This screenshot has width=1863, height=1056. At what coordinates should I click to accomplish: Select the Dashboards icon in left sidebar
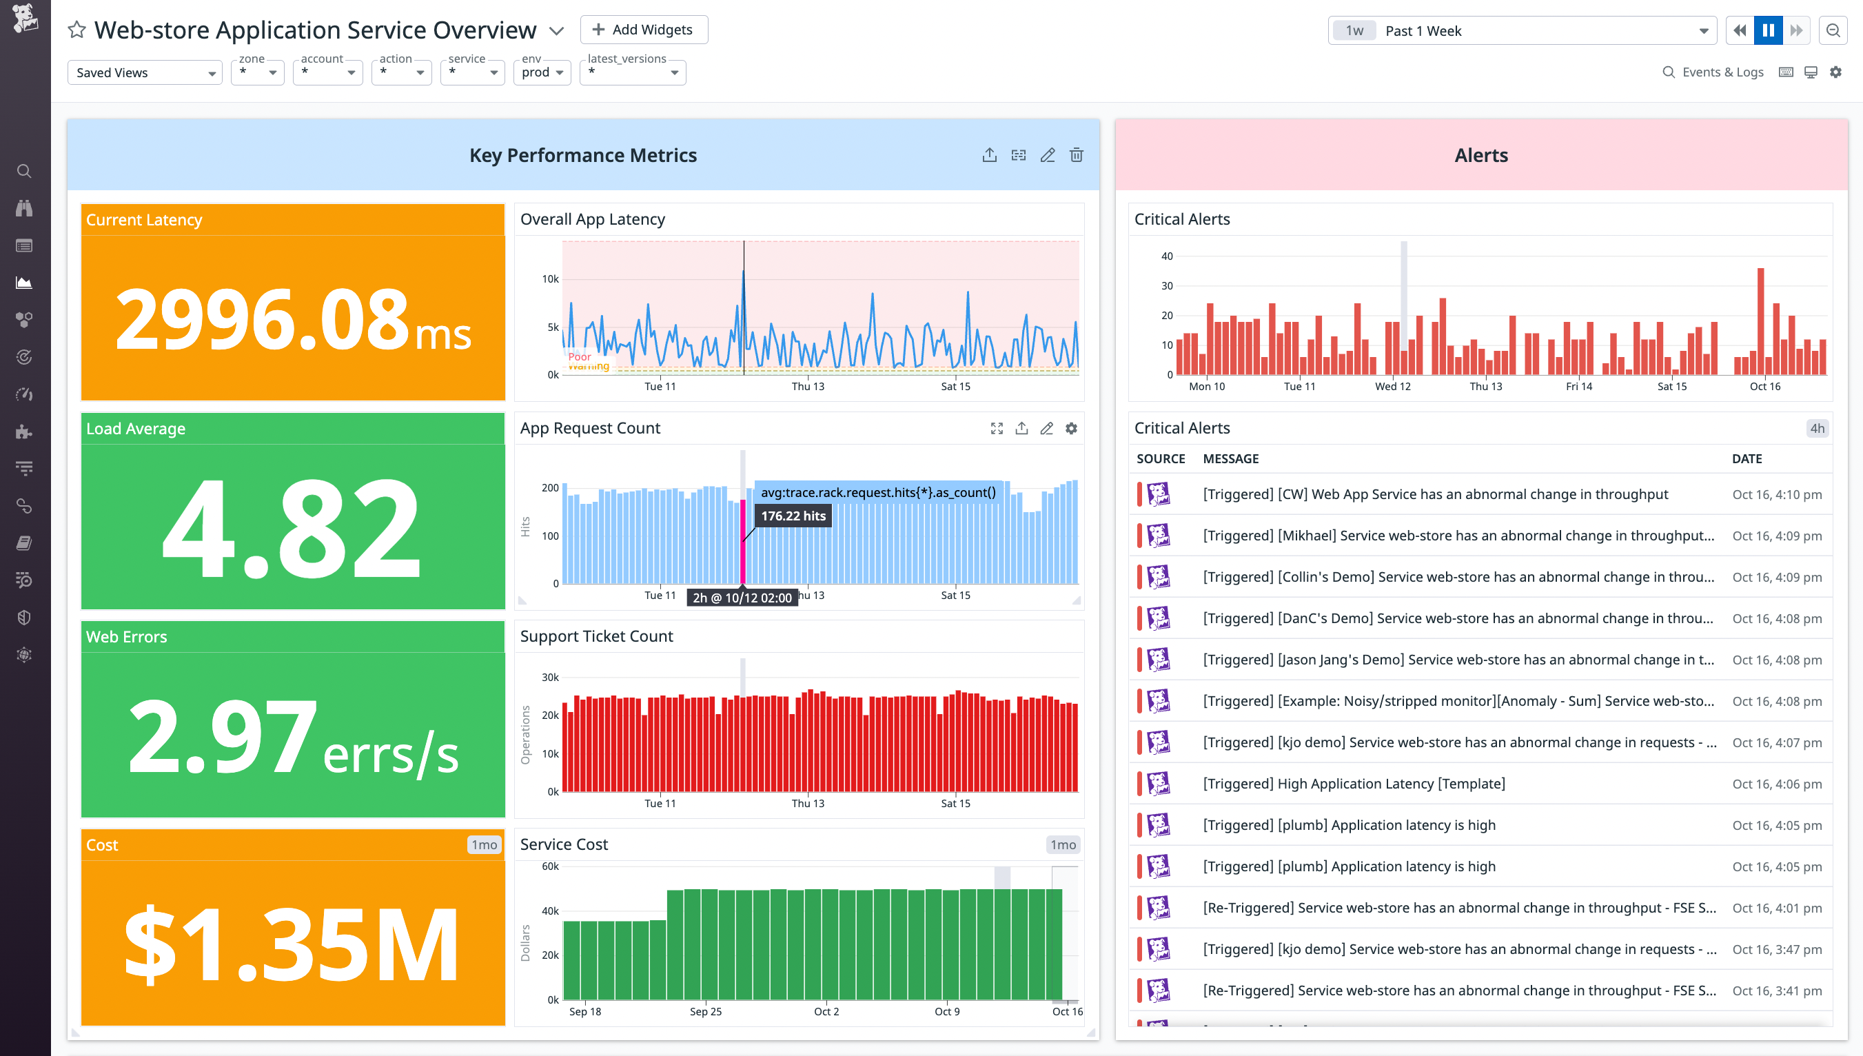[x=24, y=283]
